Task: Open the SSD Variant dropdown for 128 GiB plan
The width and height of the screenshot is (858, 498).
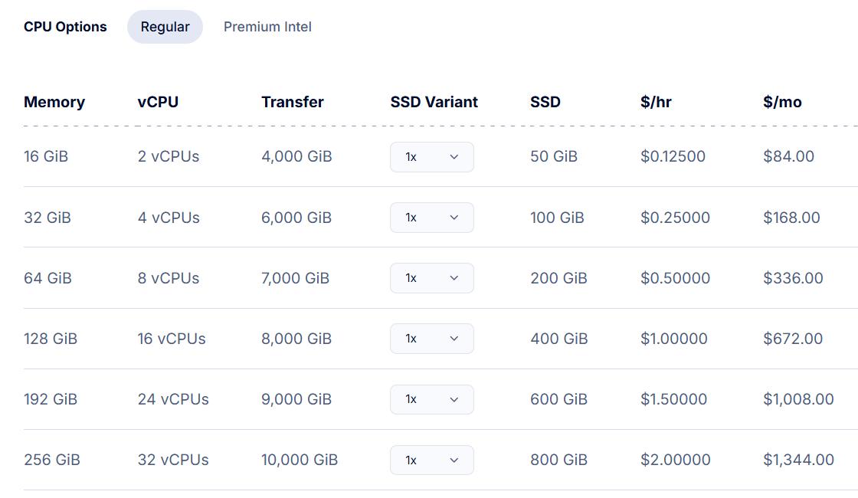Action: point(431,339)
